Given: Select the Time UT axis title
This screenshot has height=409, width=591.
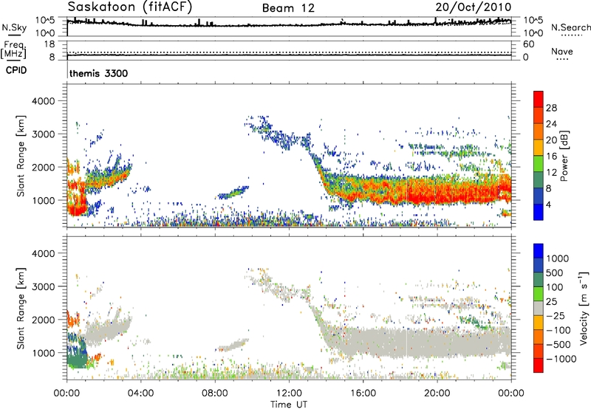Looking at the screenshot, I should click(289, 405).
